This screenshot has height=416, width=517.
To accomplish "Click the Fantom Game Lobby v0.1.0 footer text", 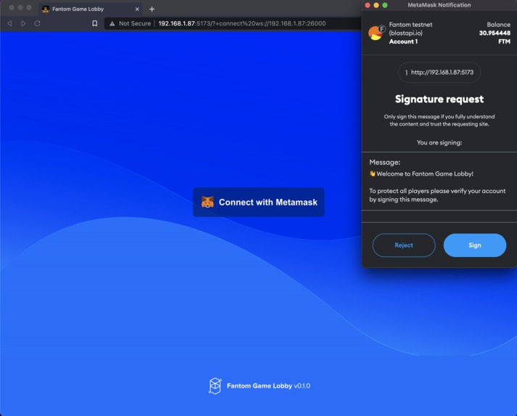I will [x=268, y=386].
